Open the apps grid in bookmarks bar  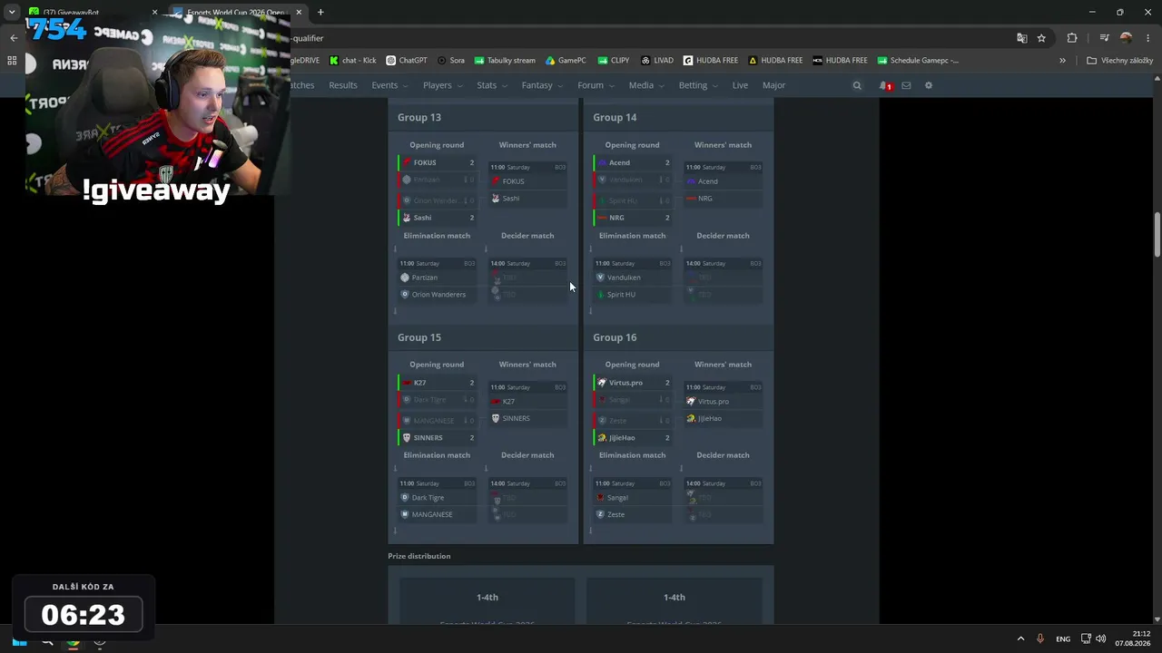[12, 61]
